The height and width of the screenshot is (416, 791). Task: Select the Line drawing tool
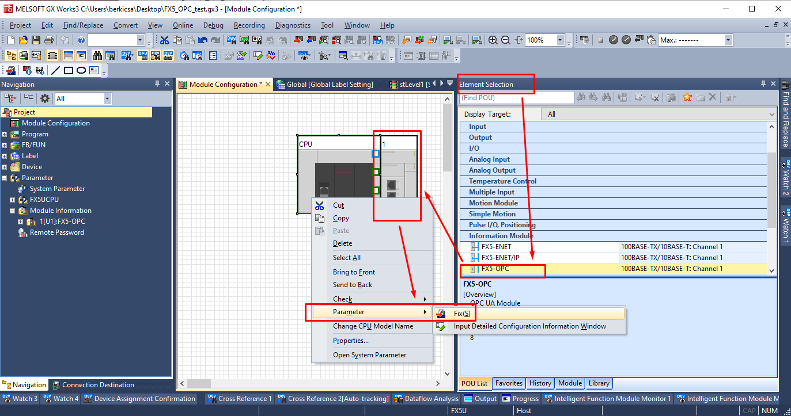tap(56, 71)
